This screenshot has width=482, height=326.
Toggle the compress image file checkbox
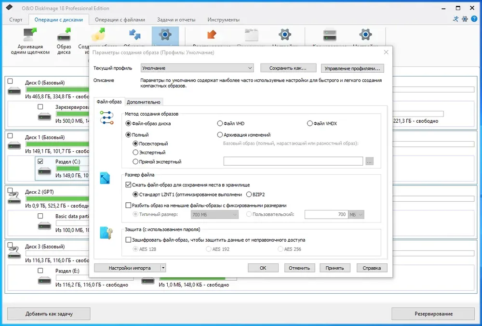[129, 185]
